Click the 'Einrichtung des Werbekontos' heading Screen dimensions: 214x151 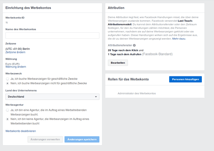(x=28, y=8)
